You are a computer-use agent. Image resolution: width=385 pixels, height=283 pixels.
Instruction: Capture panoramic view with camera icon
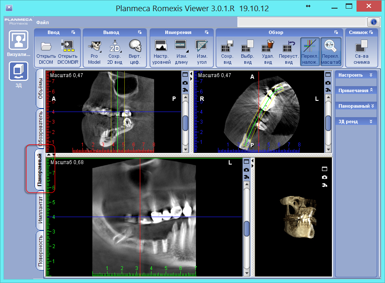tap(246, 170)
